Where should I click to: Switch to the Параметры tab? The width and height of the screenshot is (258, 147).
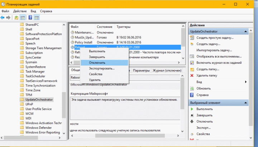coord(141,71)
